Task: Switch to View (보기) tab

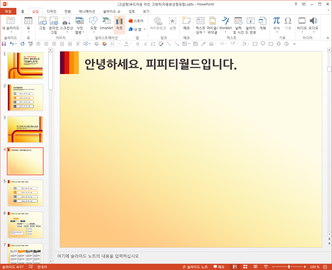Action: click(146, 11)
